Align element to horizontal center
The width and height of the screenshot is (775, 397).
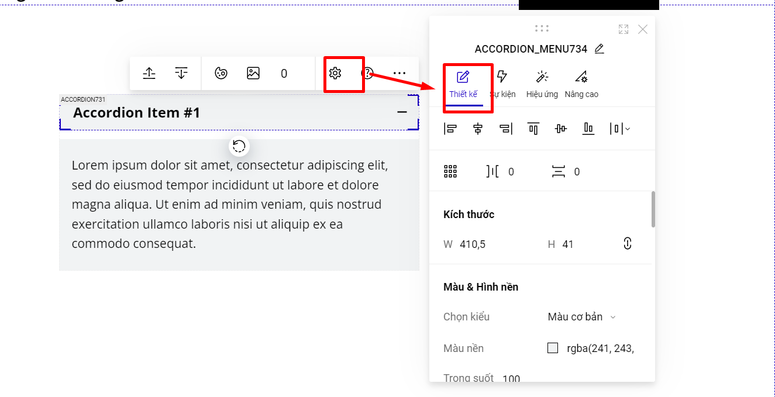pos(478,129)
